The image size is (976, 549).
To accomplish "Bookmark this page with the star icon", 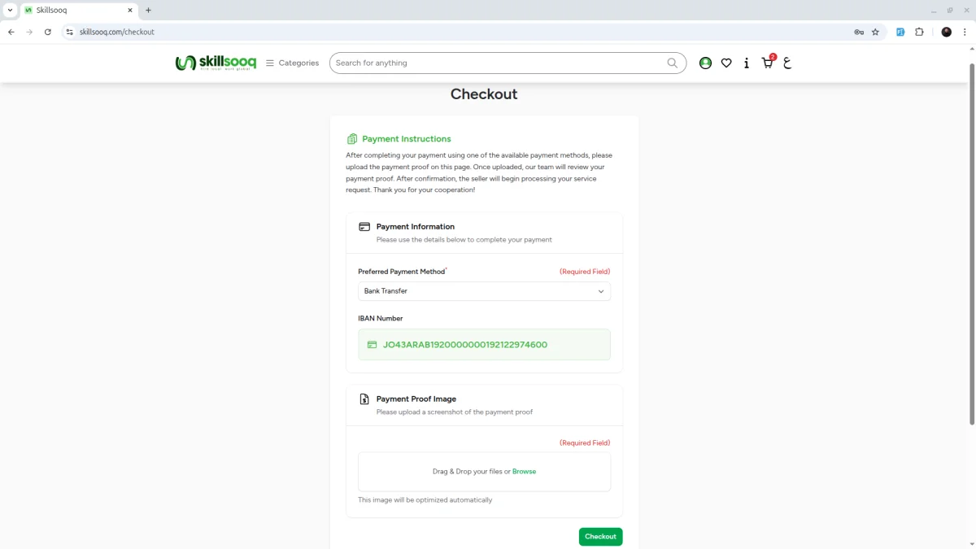I will [x=875, y=32].
